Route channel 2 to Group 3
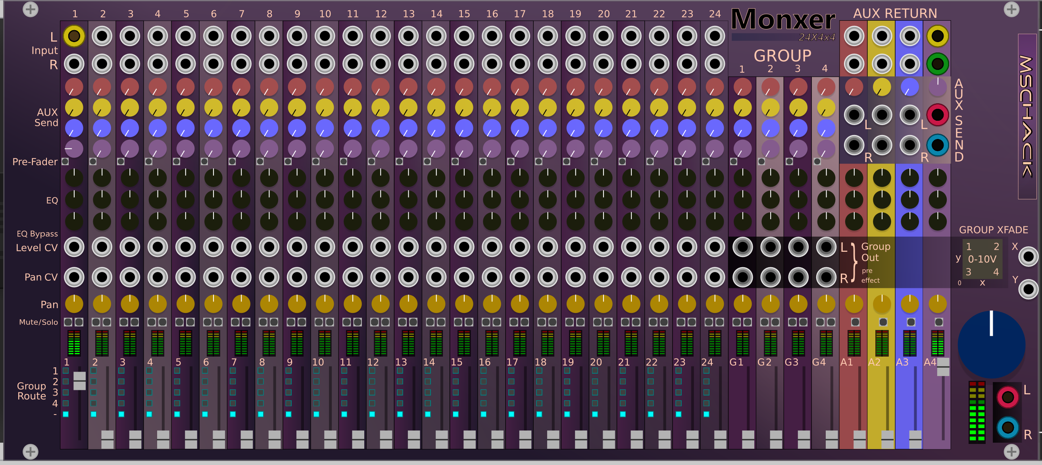 (93, 393)
